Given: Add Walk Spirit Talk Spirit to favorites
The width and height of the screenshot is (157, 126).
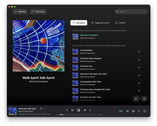Looking at the screenshot, I should point(41,109).
